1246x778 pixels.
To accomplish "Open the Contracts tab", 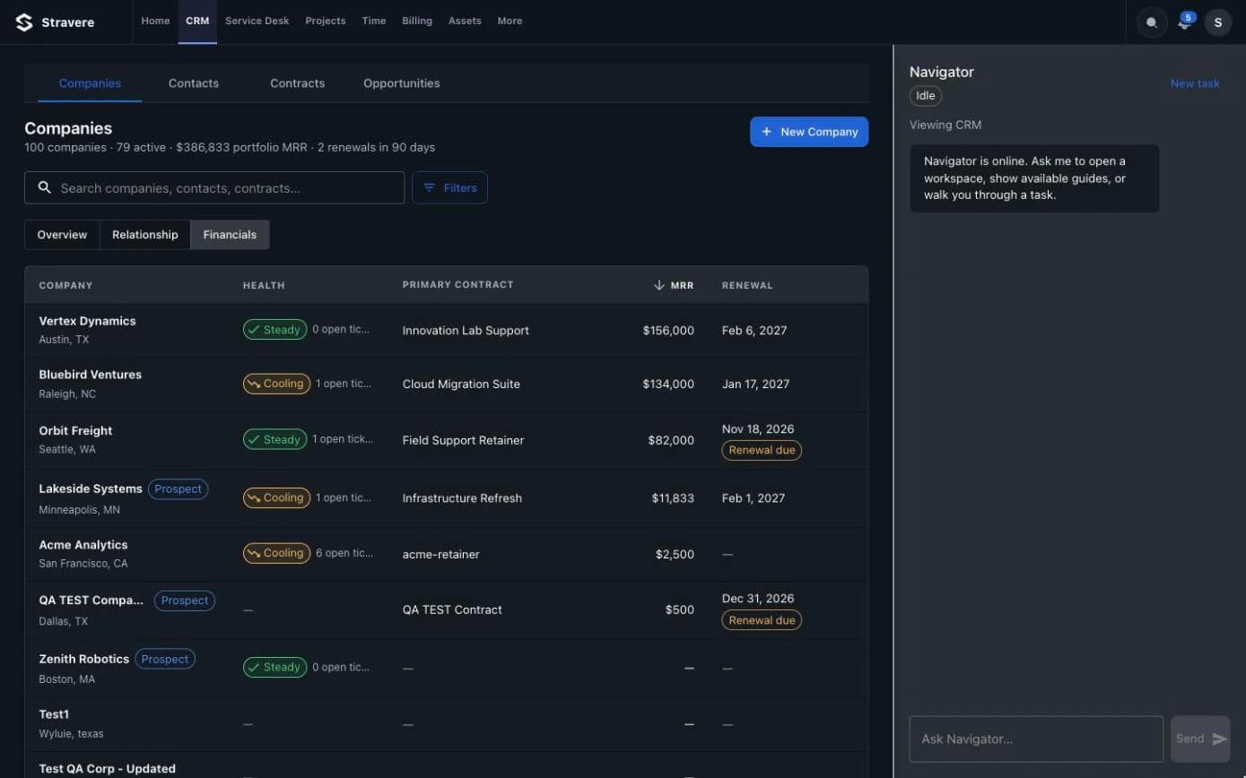I will (x=298, y=83).
